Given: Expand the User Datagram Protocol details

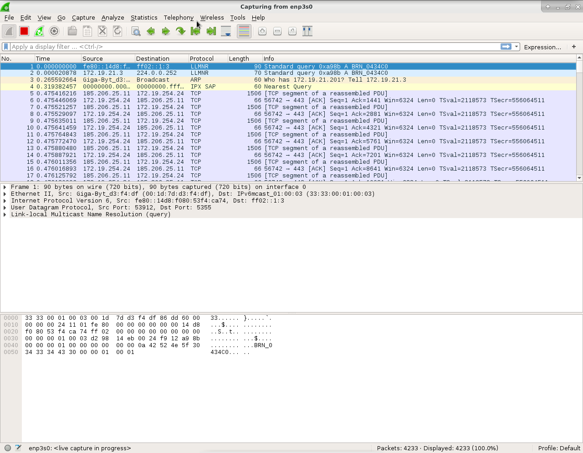Looking at the screenshot, I should tap(5, 208).
